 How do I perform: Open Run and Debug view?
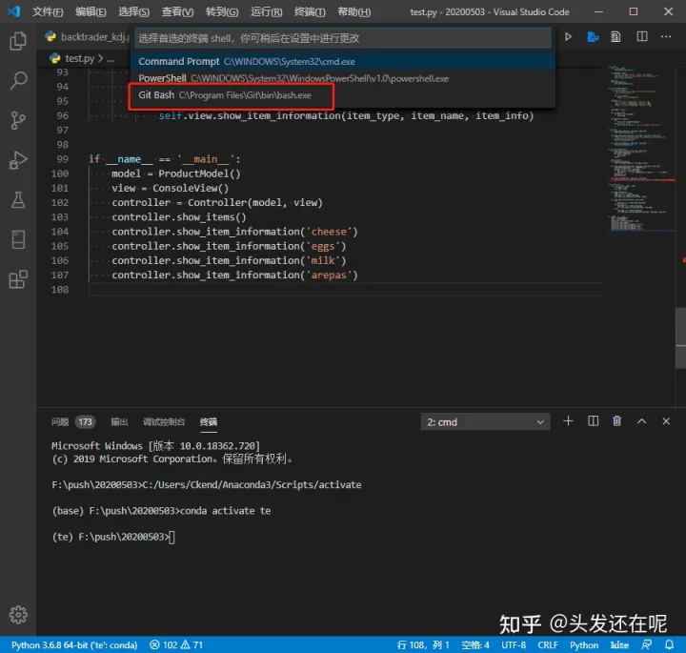(x=18, y=160)
